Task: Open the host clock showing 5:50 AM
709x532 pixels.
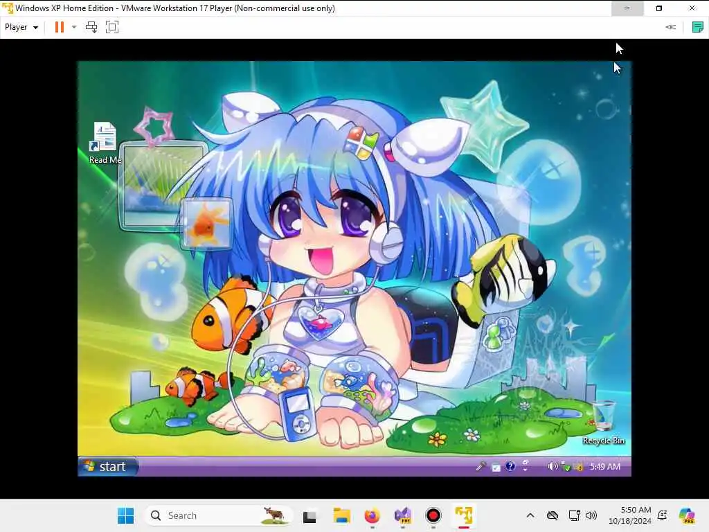Action: (x=630, y=515)
